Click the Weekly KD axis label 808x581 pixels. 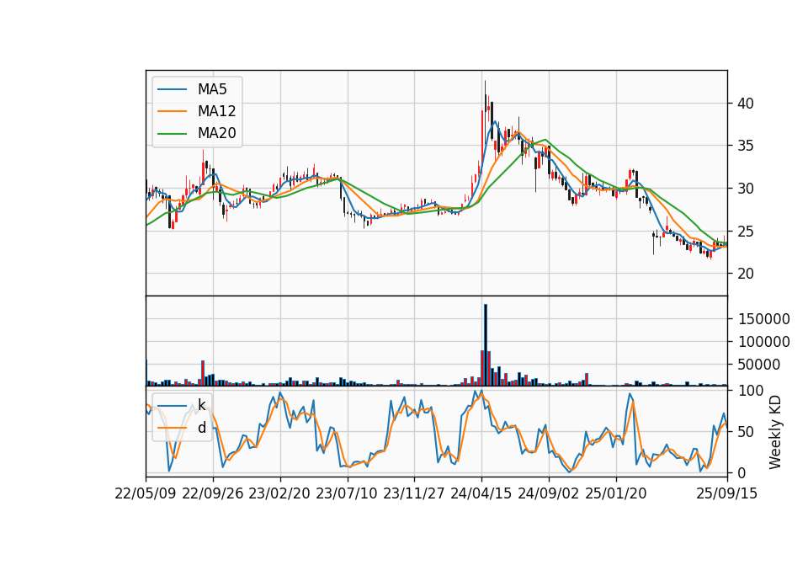pyautogui.click(x=774, y=432)
